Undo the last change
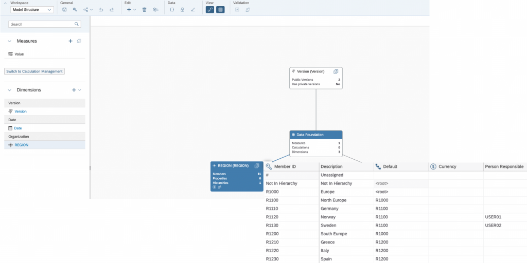The height and width of the screenshot is (263, 527). [x=101, y=10]
